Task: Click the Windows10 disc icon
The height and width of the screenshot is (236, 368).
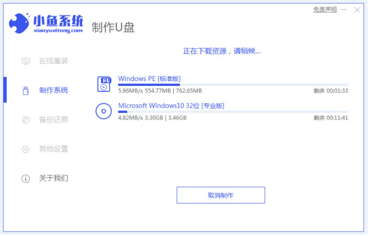Action: coord(103,111)
